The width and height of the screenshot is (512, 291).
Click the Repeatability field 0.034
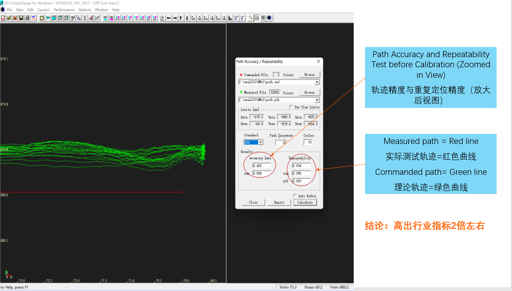pos(301,165)
